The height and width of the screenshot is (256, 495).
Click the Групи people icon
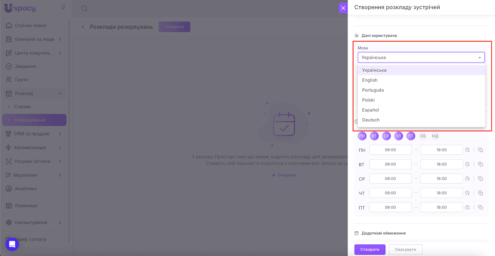[9, 79]
